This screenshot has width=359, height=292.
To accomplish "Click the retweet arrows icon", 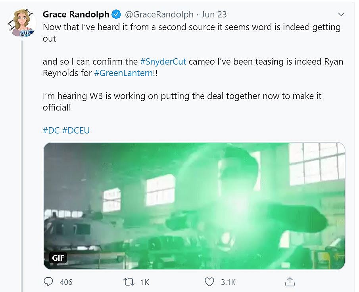I will point(128,282).
